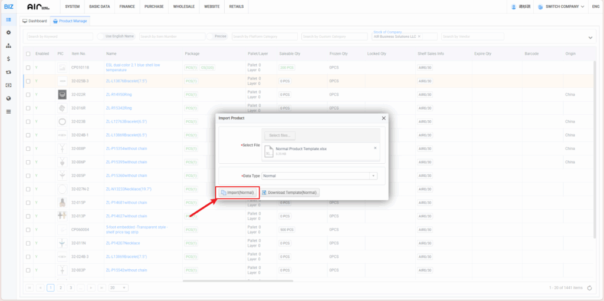
Task: Click the gear icon in left sidebar
Action: point(8,32)
